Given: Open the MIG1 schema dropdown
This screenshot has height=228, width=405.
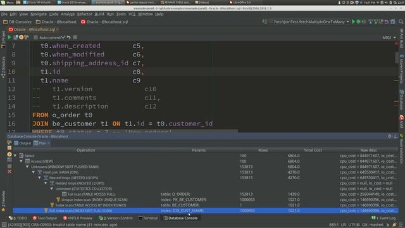Looking at the screenshot, I should (x=389, y=37).
